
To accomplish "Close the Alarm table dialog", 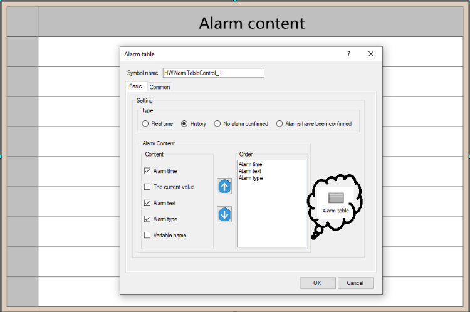I will click(x=371, y=55).
